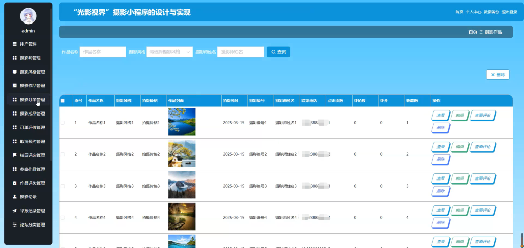Click the 论坛分类管理 sliders icon
This screenshot has height=248, width=524.
[x=14, y=224]
